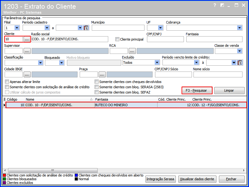Viewport: 249px width, 187px height.
Task: Click the Cliente code field
Action: [x=14, y=39]
